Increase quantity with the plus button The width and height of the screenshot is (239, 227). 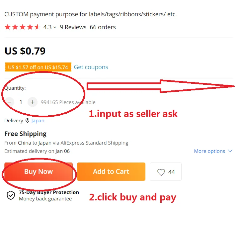pos(32,102)
